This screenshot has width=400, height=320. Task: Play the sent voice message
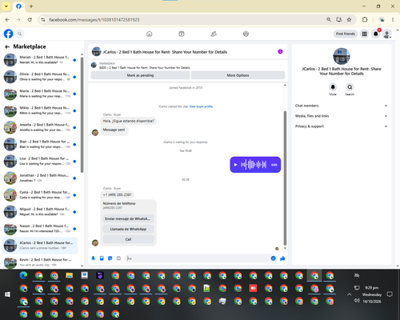pos(235,165)
